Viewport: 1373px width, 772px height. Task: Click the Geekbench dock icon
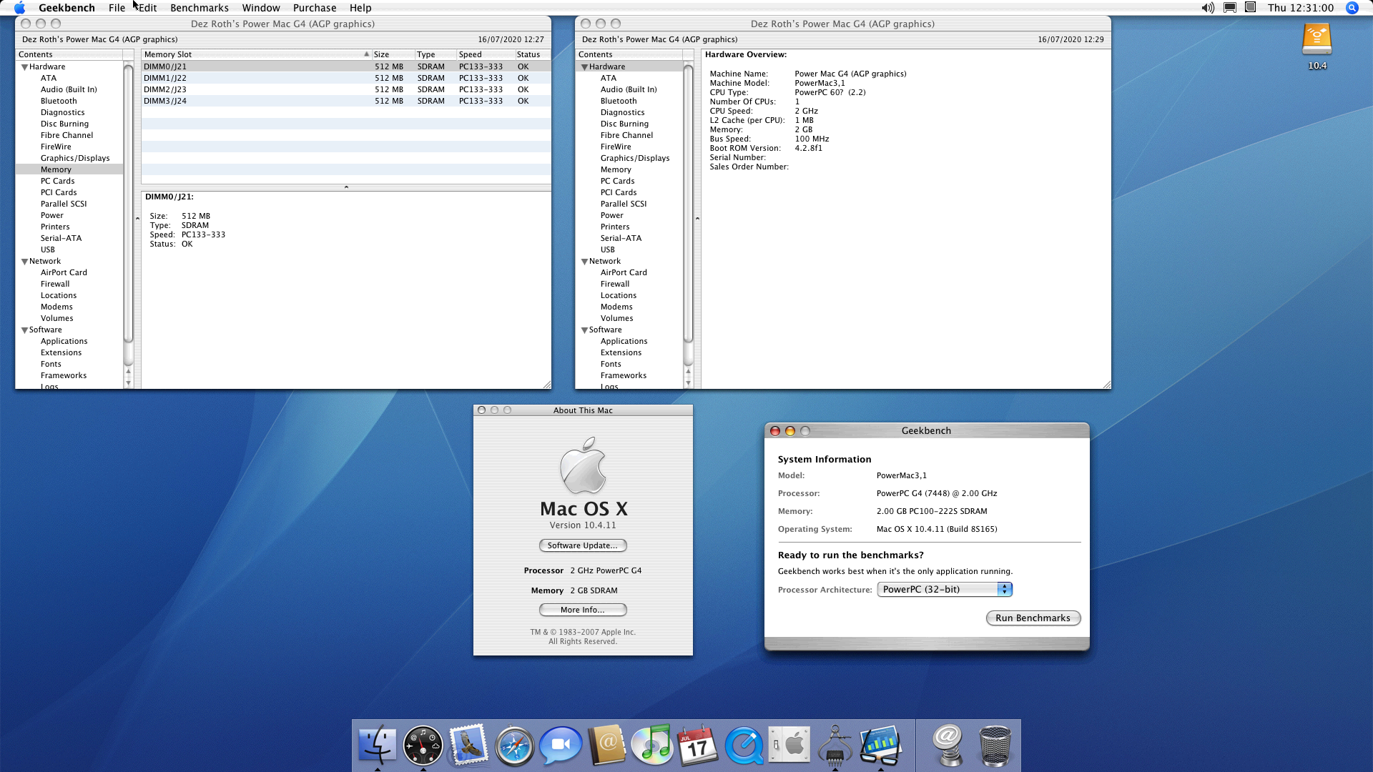pyautogui.click(x=880, y=745)
